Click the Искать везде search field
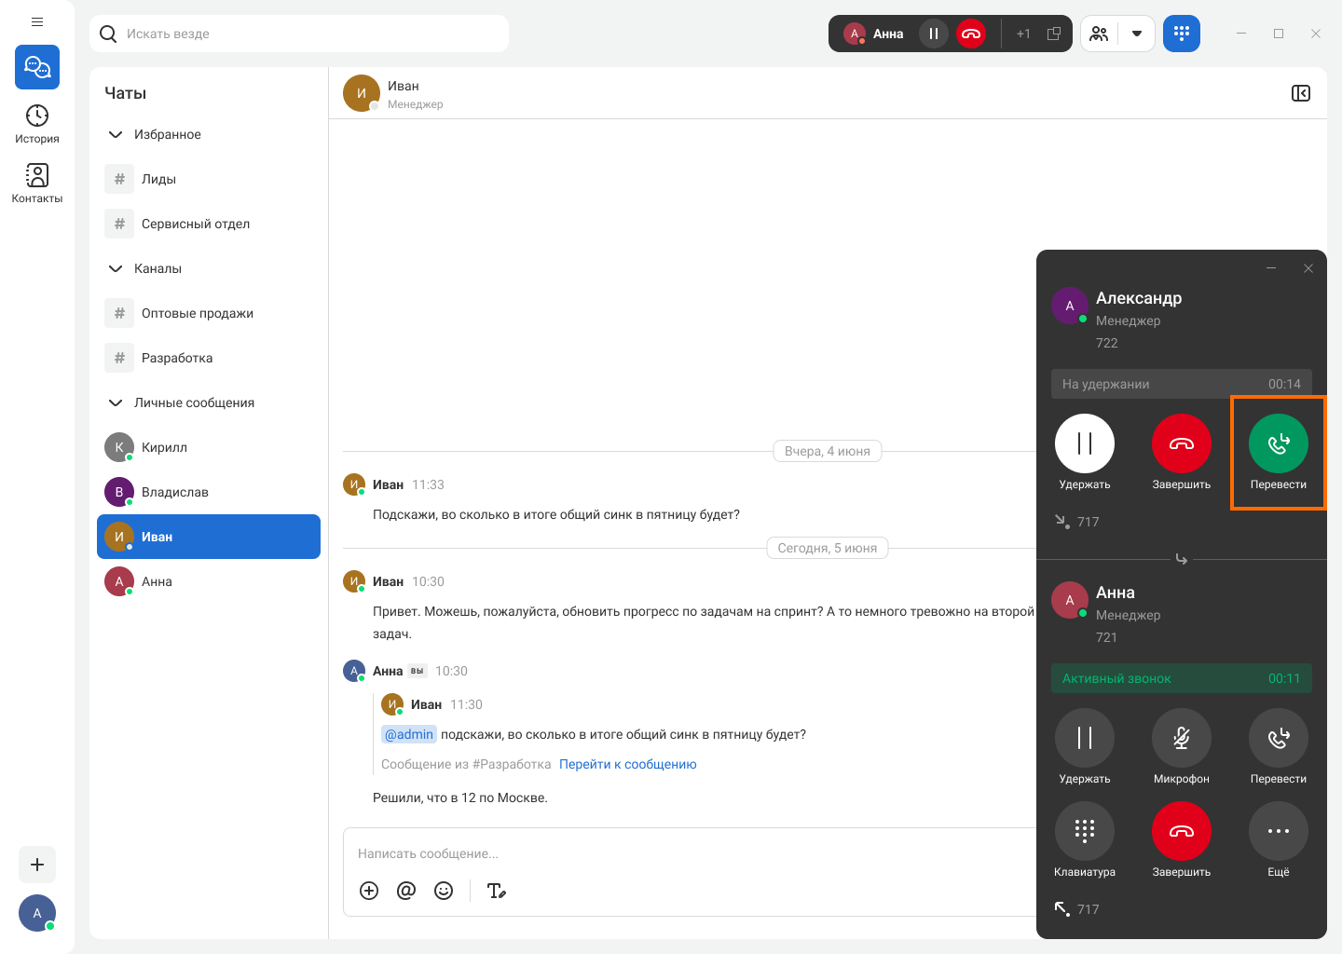This screenshot has height=954, width=1342. [308, 34]
